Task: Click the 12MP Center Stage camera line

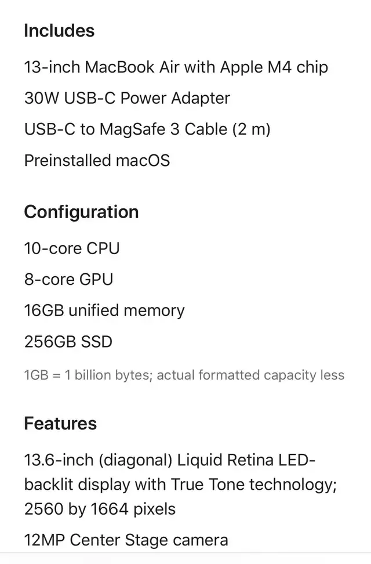Action: click(126, 540)
